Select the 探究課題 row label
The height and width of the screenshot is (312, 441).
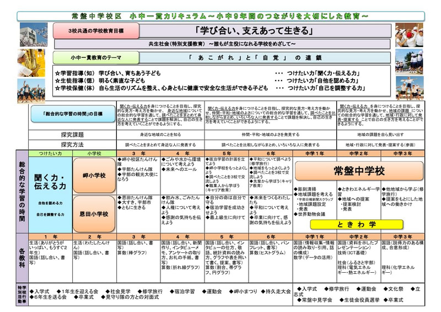click(x=72, y=135)
